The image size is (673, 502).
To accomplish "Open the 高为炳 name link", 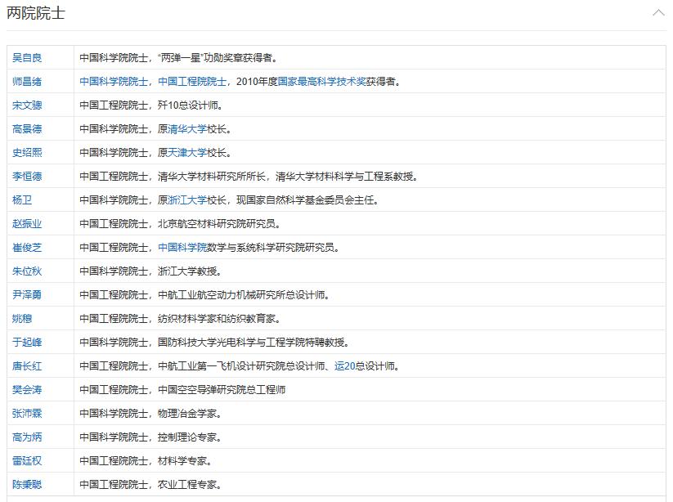I will click(27, 437).
